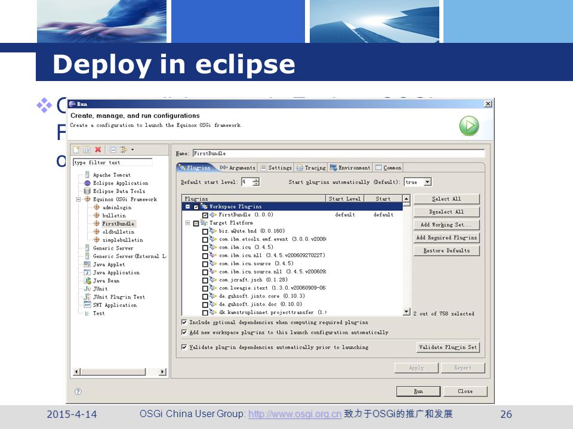Switch to the Environment tab
The height and width of the screenshot is (429, 573).
[x=350, y=167]
